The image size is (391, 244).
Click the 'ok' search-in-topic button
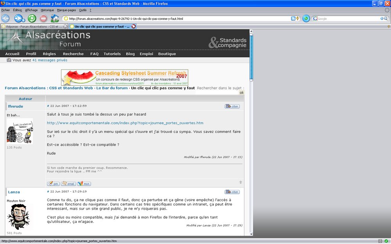pyautogui.click(x=241, y=93)
